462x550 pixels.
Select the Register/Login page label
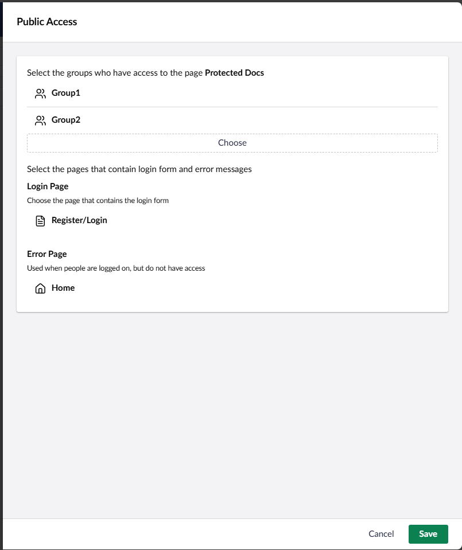pyautogui.click(x=79, y=220)
